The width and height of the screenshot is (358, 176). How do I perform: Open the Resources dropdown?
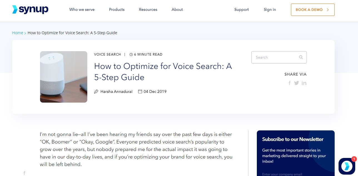pos(148,9)
